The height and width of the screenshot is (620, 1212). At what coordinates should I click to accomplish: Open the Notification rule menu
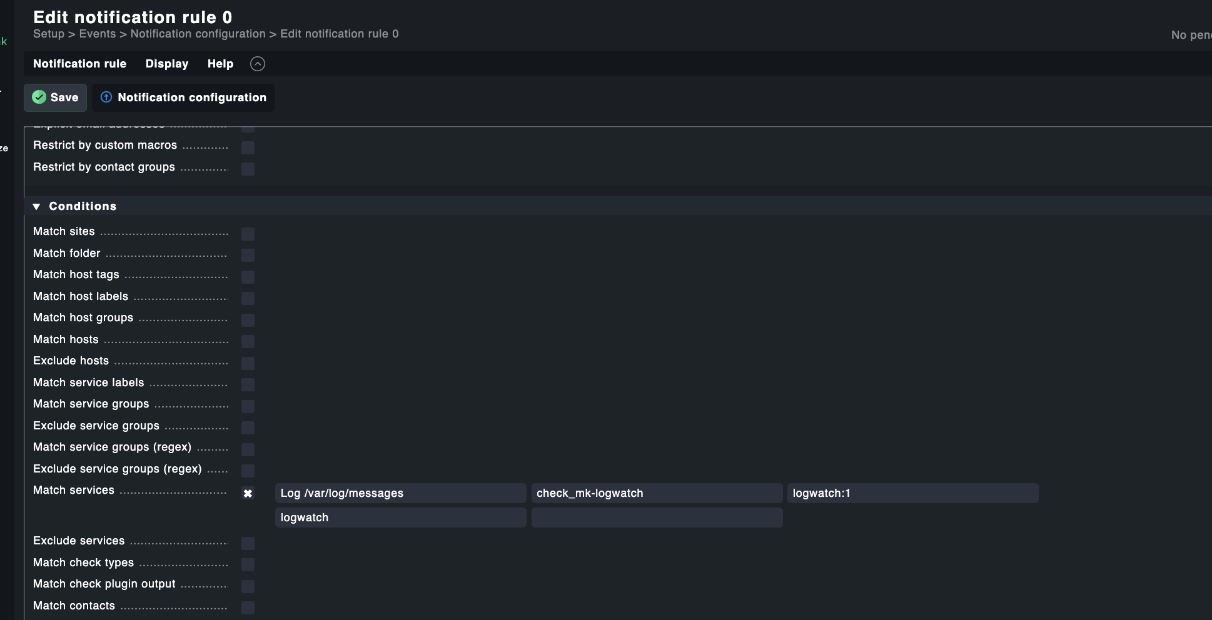click(79, 64)
